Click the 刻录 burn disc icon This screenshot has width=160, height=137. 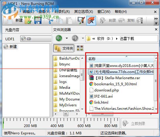tap(102, 20)
